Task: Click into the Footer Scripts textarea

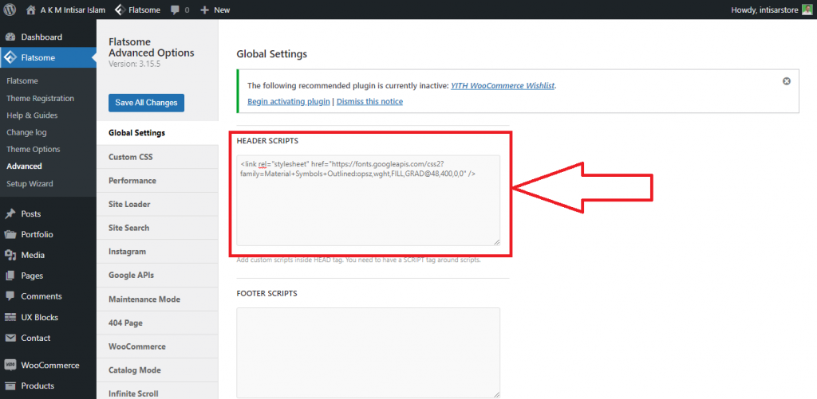Action: pos(369,354)
